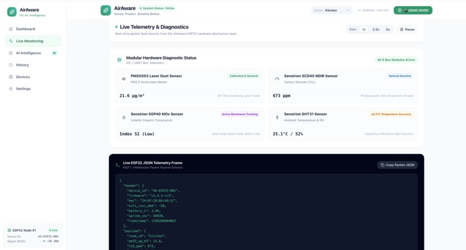The height and width of the screenshot is (250, 466).
Task: Click the AirAware logo in the top header
Action: click(105, 10)
